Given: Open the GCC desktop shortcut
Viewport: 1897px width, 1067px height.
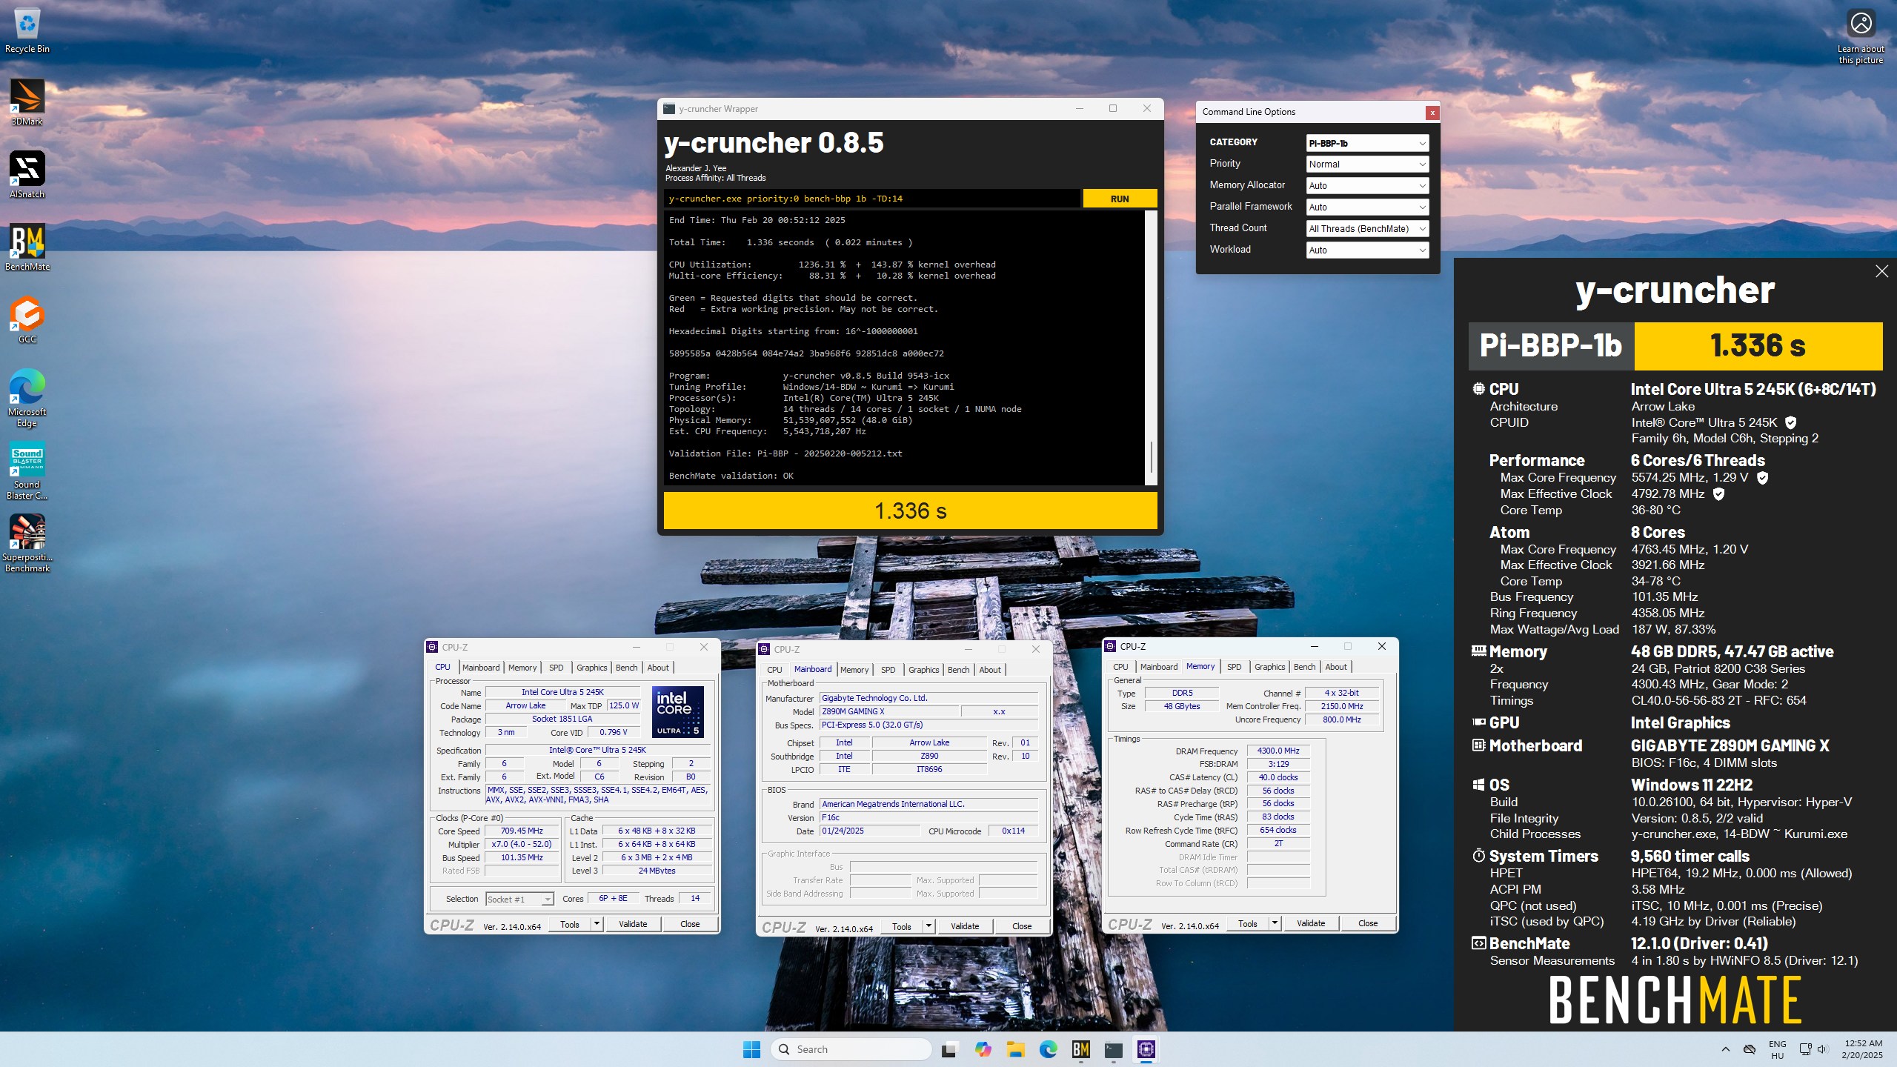Looking at the screenshot, I should 27,320.
